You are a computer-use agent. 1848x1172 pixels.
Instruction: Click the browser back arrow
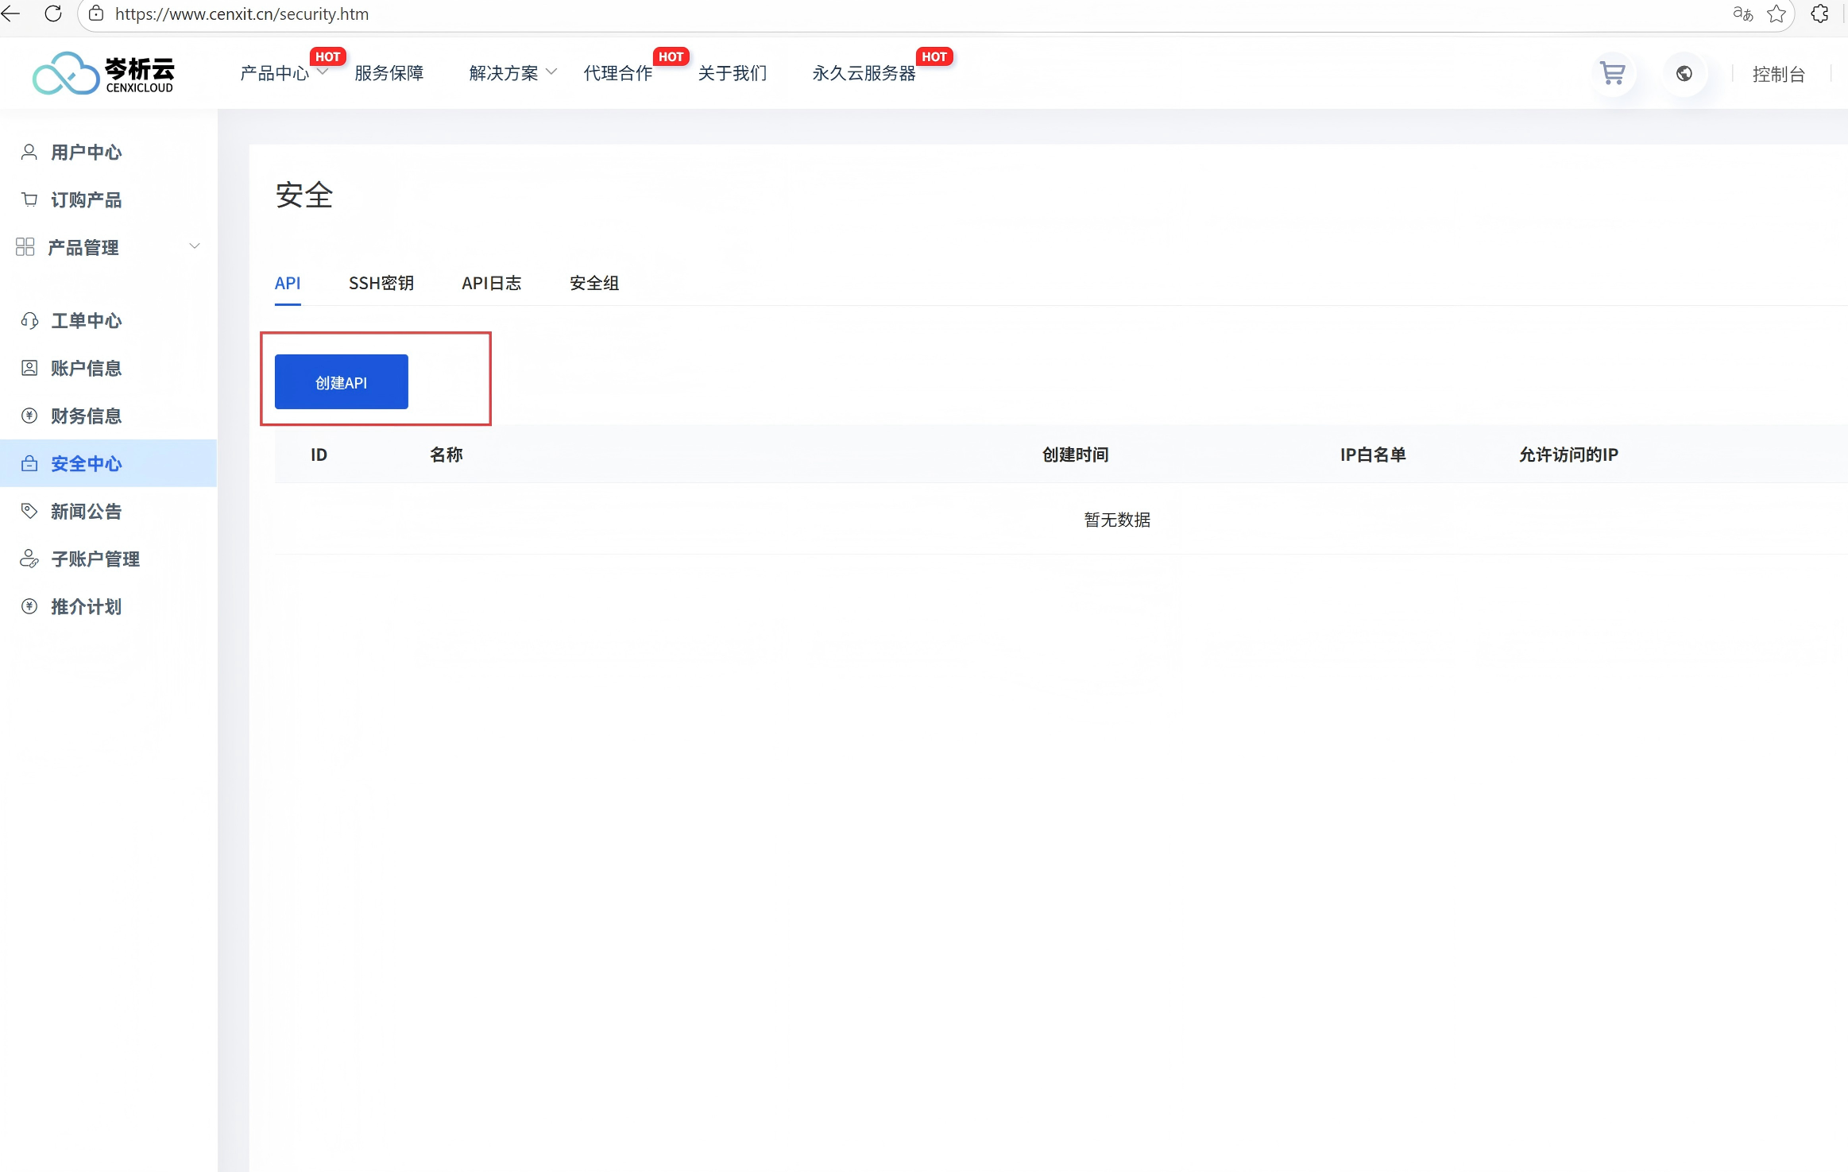point(11,14)
